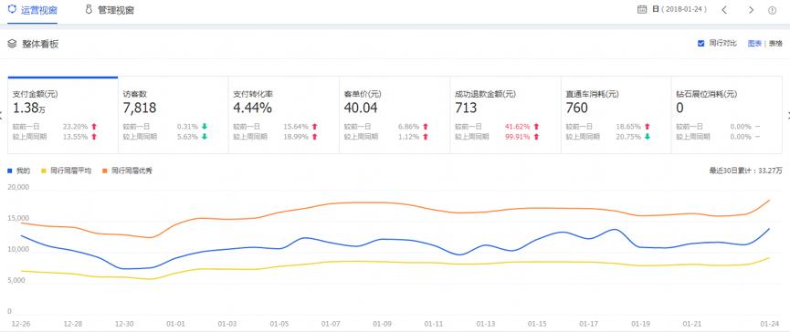Go to previous day with left arrow

pyautogui.click(x=724, y=9)
